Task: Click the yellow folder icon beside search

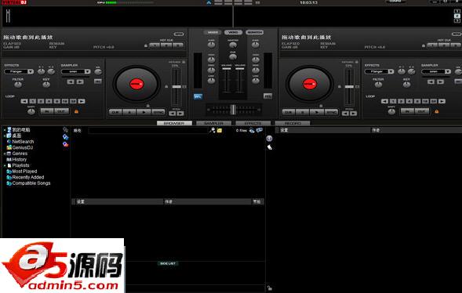Action: [220, 130]
